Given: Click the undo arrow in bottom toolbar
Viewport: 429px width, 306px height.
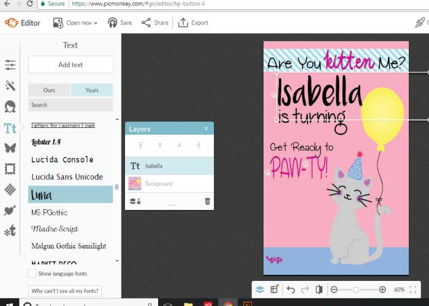Looking at the screenshot, I should point(291,289).
